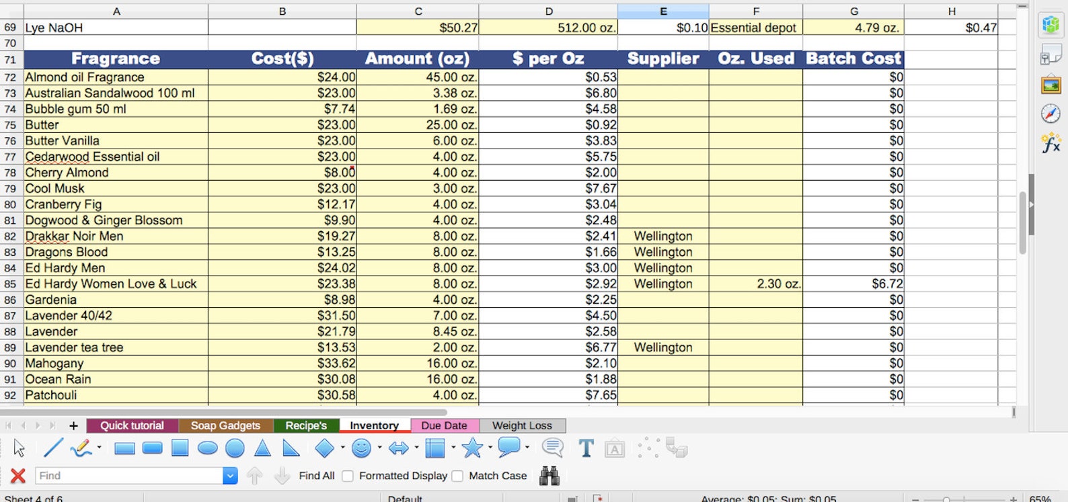Select the arrow Select tool
The height and width of the screenshot is (502, 1068).
[19, 448]
